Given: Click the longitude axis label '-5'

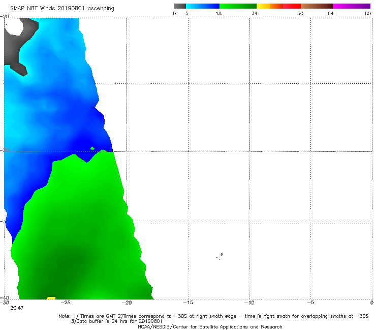Looking at the screenshot, I should 311,303.
